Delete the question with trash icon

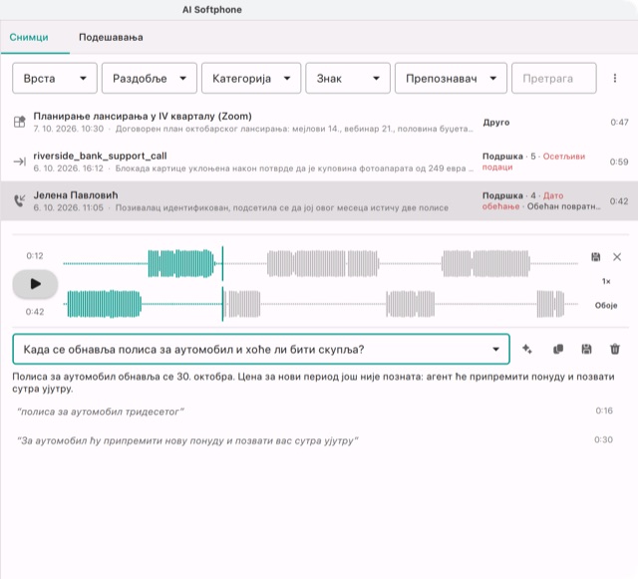(615, 349)
